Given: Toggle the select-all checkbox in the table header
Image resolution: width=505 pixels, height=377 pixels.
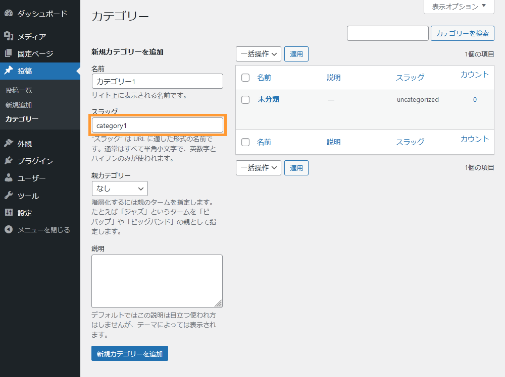Looking at the screenshot, I should (245, 77).
